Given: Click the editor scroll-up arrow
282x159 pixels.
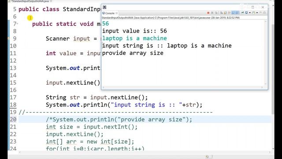Looking at the screenshot, I should (273, 6).
